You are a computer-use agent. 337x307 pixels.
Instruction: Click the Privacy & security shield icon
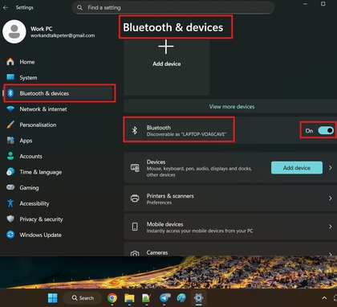(10, 219)
